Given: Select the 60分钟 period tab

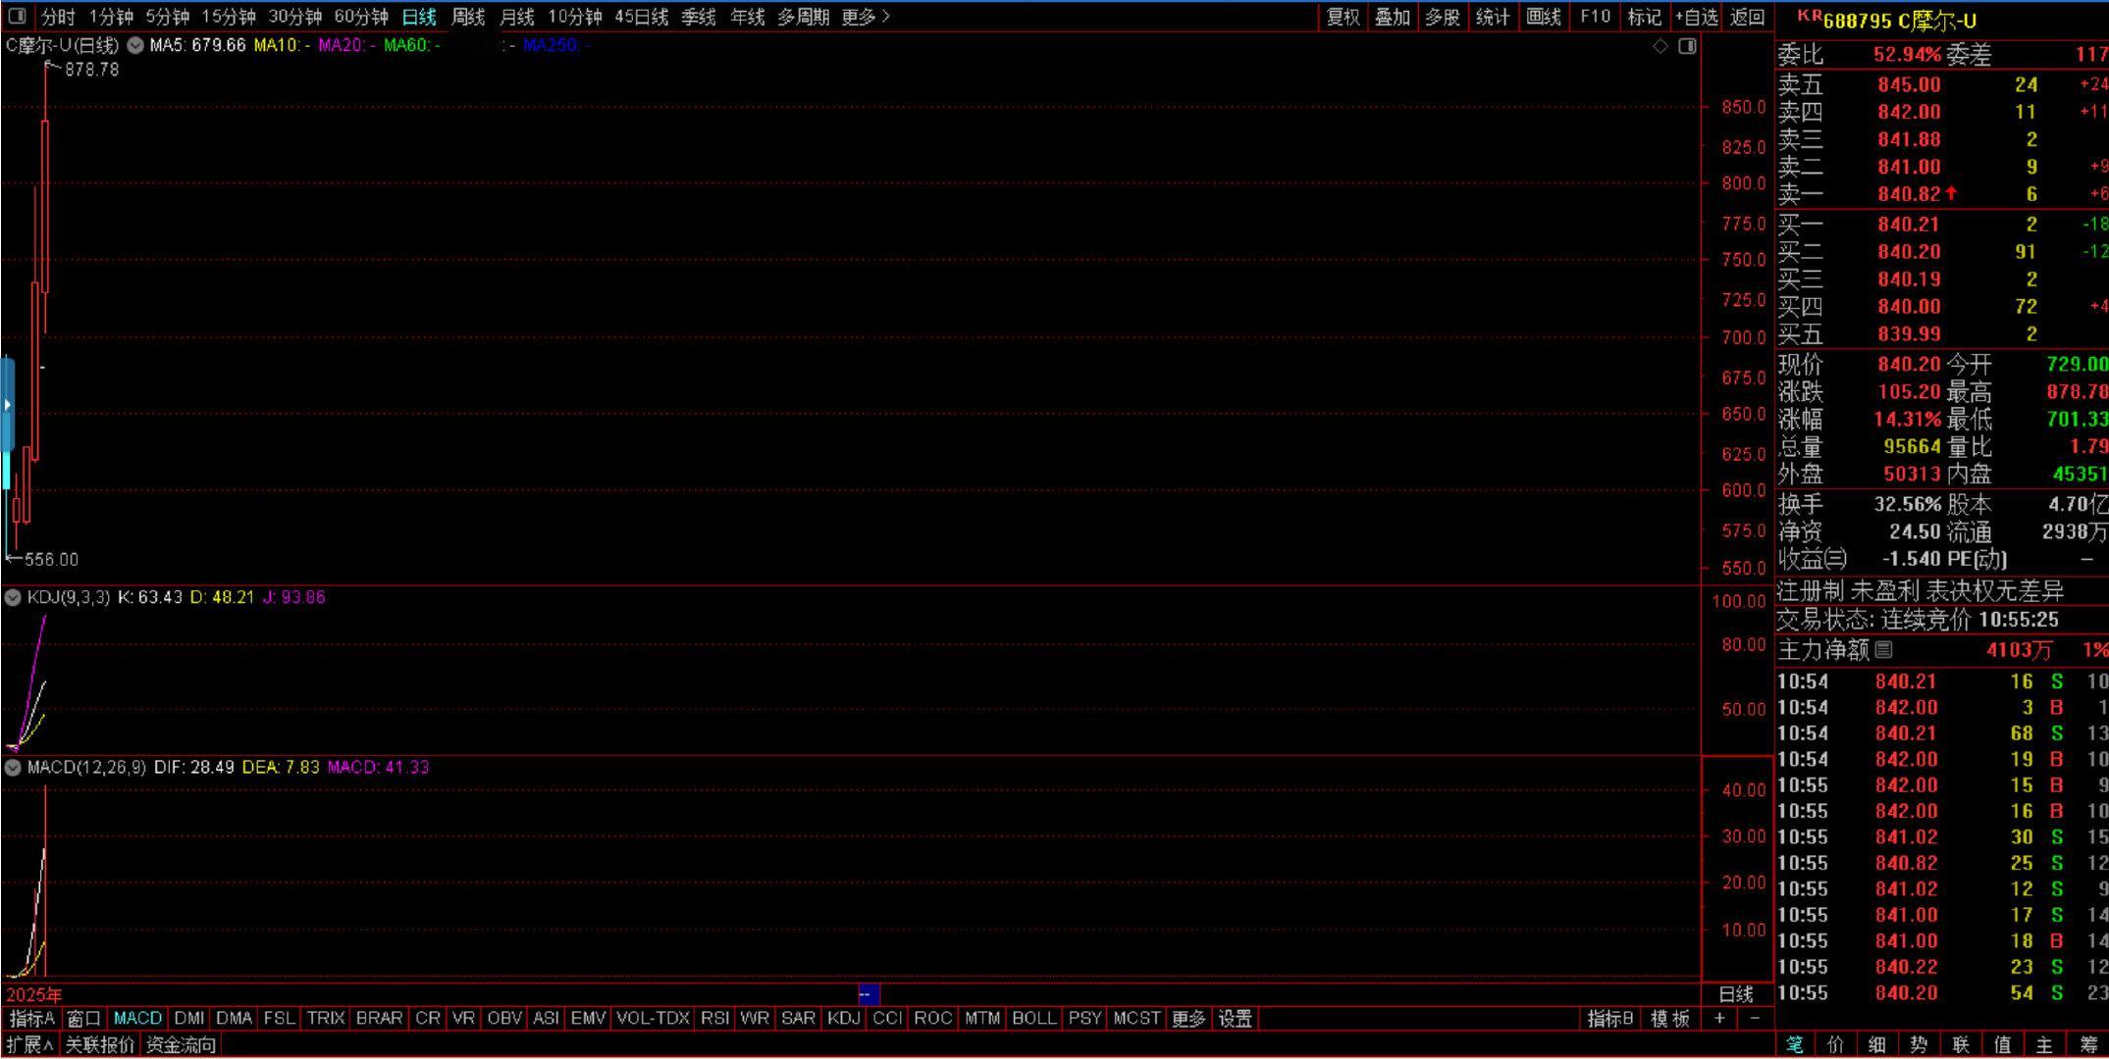Looking at the screenshot, I should point(361,17).
